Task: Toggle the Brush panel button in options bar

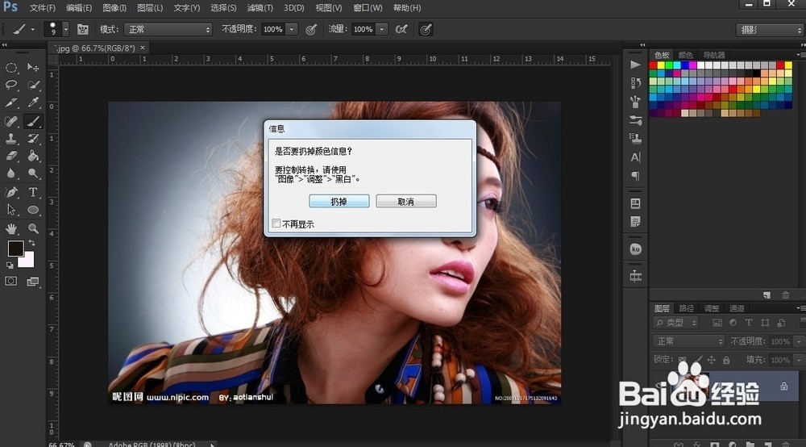Action: click(x=83, y=29)
